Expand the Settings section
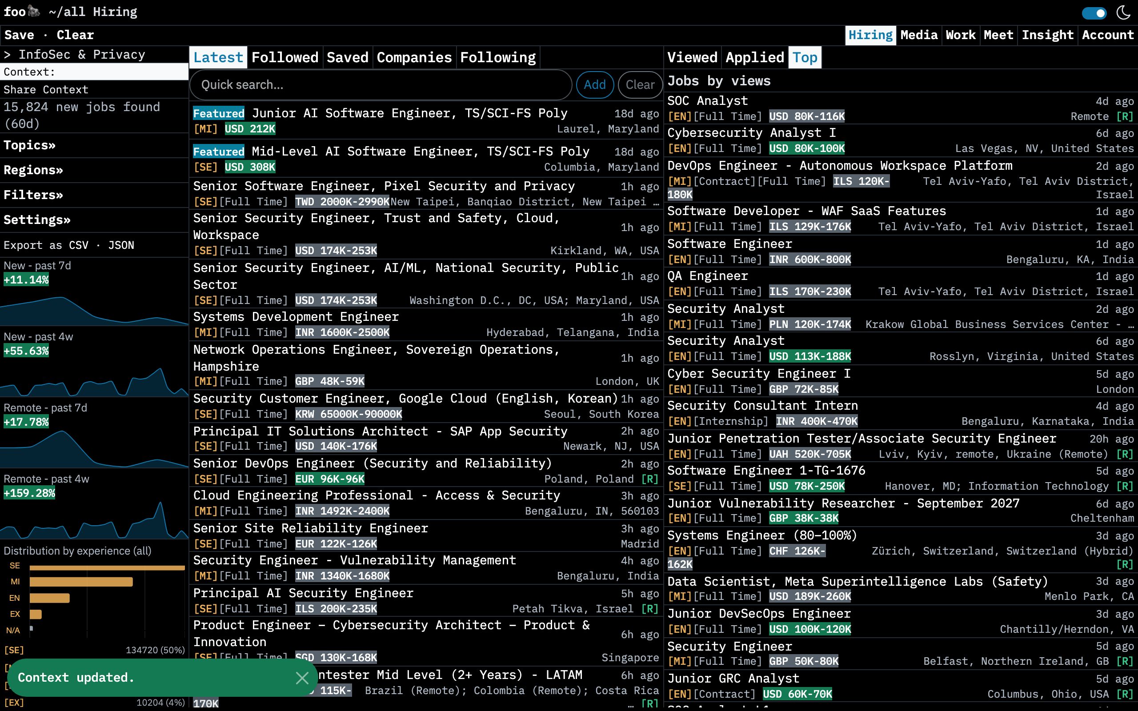The width and height of the screenshot is (1138, 711). (x=37, y=220)
